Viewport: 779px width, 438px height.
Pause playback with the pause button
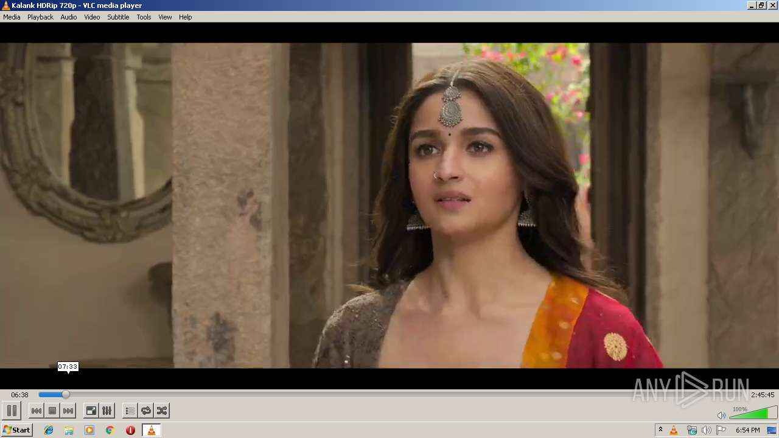tap(12, 411)
